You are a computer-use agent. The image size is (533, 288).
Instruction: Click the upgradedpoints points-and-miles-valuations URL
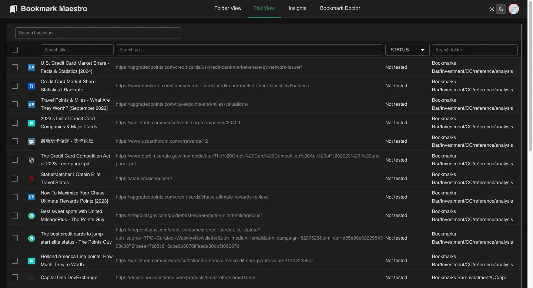click(x=182, y=104)
